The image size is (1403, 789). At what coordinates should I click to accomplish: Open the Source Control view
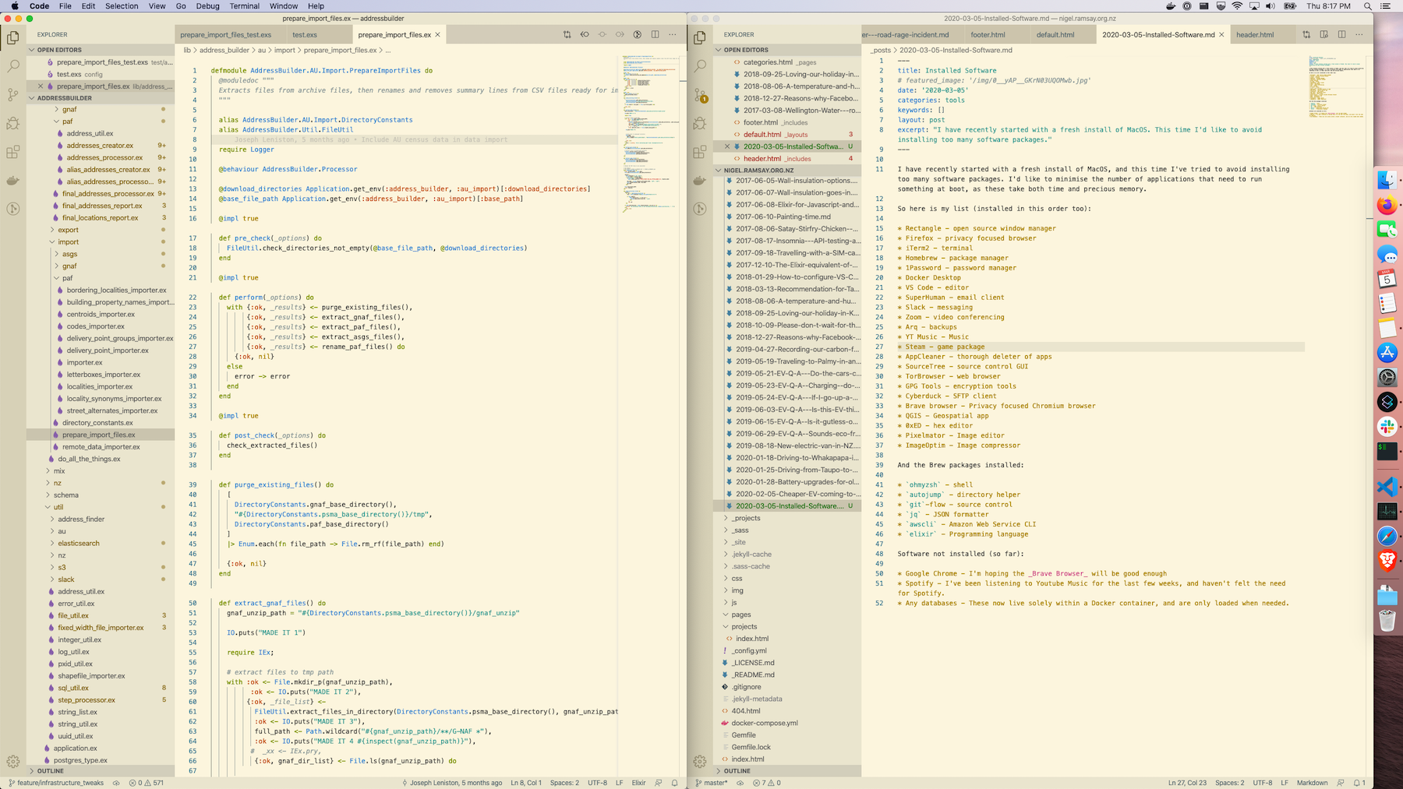12,95
